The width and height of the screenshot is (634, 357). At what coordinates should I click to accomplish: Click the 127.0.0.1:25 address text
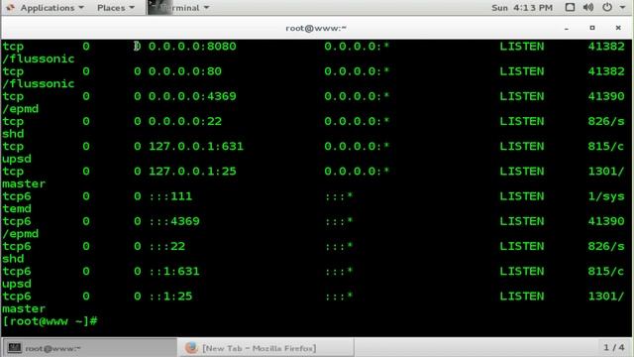[192, 172]
